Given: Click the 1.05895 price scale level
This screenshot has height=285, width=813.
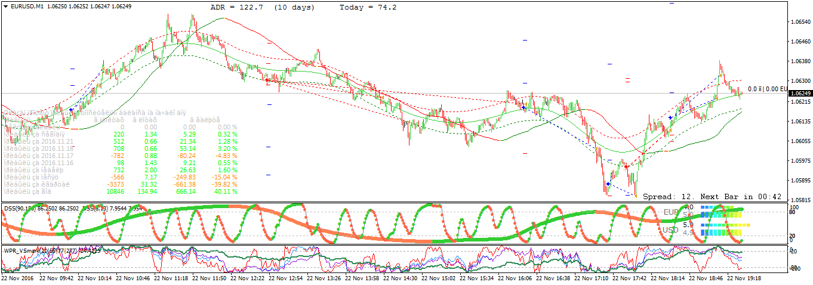Looking at the screenshot, I should [x=800, y=180].
